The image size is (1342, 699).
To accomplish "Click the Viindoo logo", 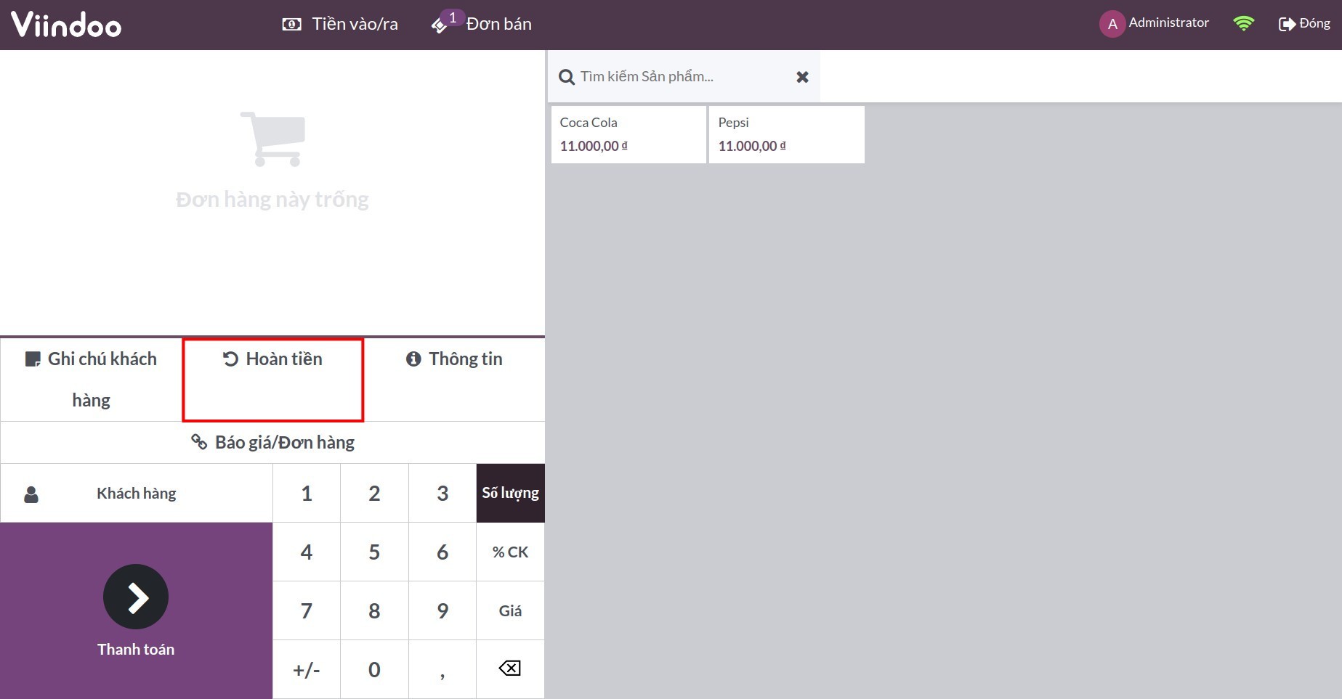I will tap(66, 25).
